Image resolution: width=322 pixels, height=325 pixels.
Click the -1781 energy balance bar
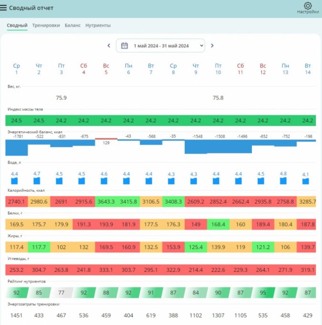[x=17, y=147]
